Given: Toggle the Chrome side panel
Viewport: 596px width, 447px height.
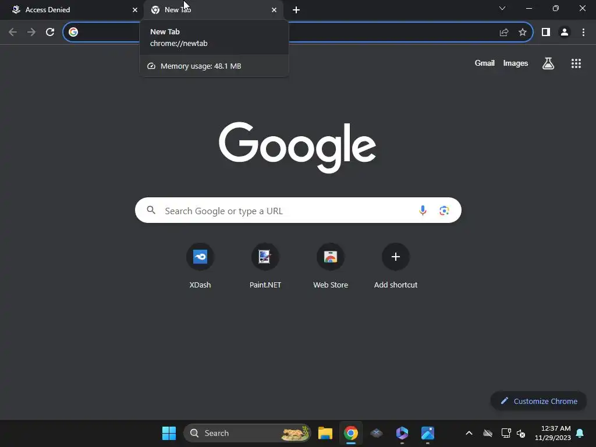Looking at the screenshot, I should [546, 32].
